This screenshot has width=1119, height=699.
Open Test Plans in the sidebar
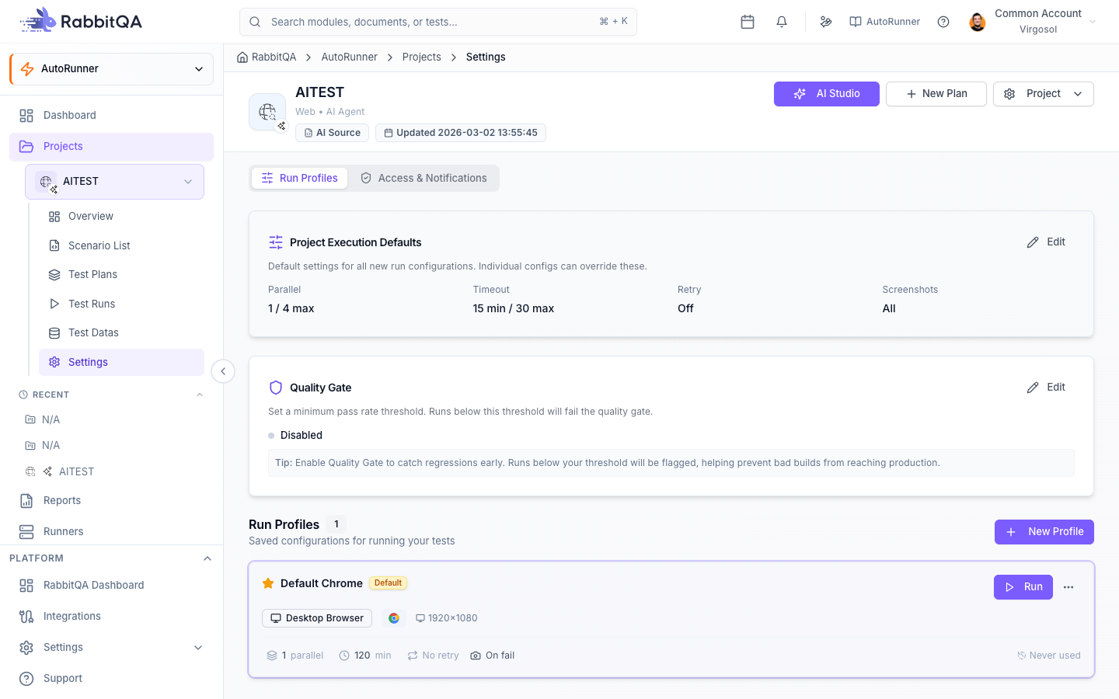point(121,274)
